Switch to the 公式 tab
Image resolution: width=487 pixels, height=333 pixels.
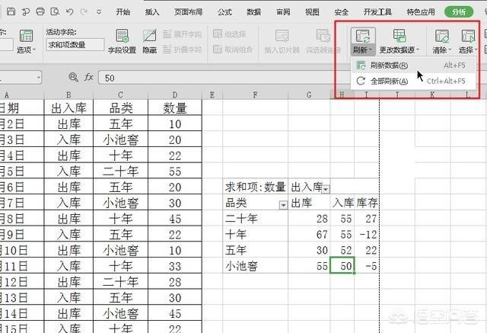[224, 12]
